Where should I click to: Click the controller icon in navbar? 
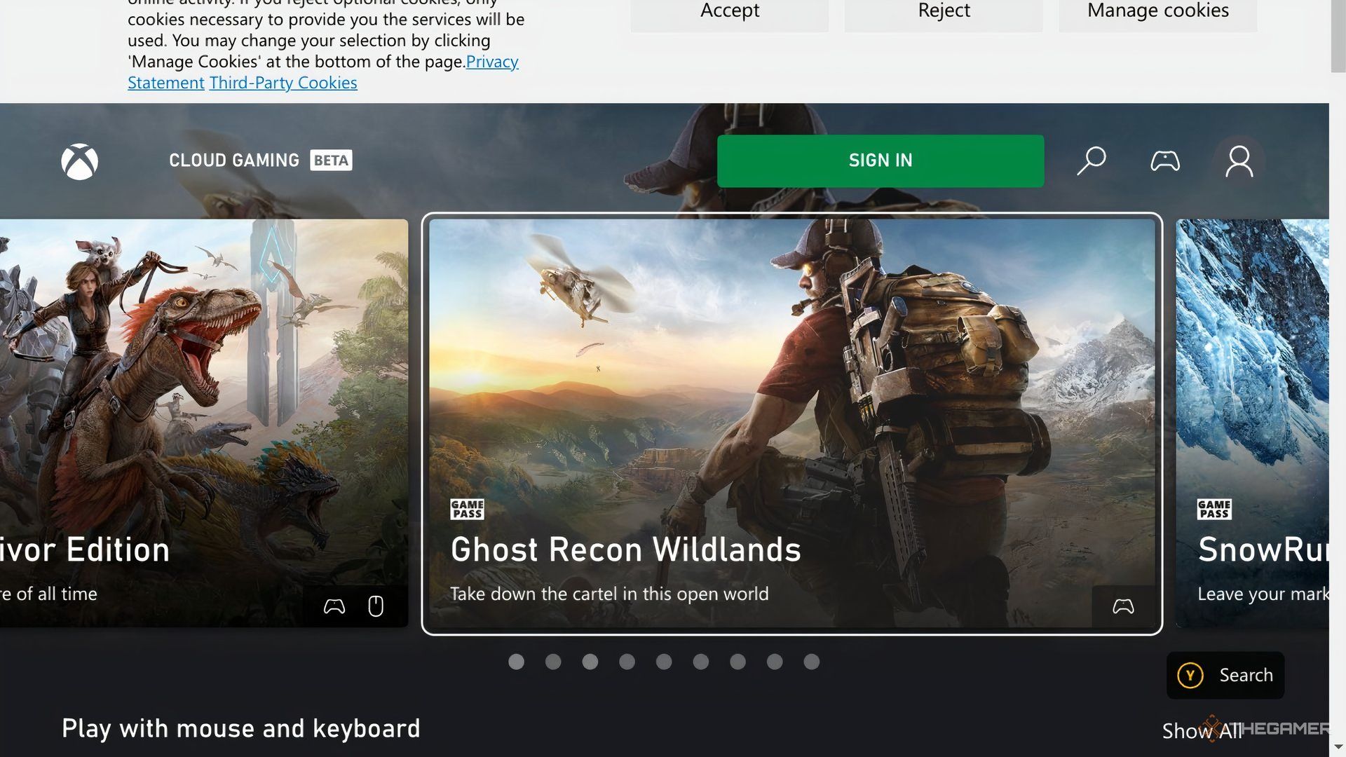1166,161
